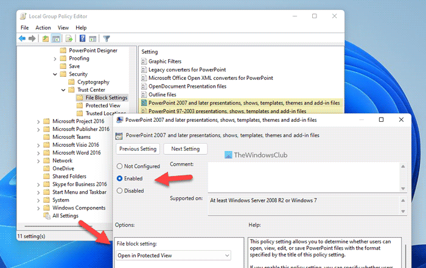Click the Back arrow toolbar icon
Screen dimensions: 426x268
pos(22,38)
